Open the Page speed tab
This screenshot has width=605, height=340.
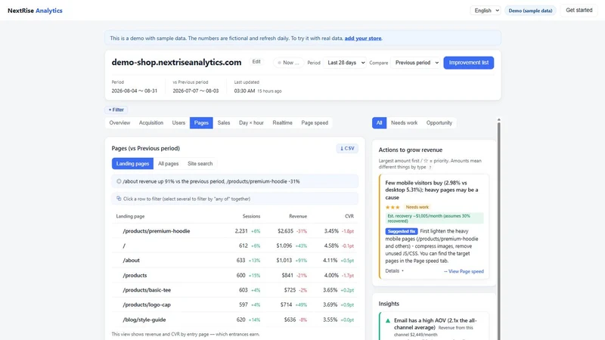(x=315, y=122)
